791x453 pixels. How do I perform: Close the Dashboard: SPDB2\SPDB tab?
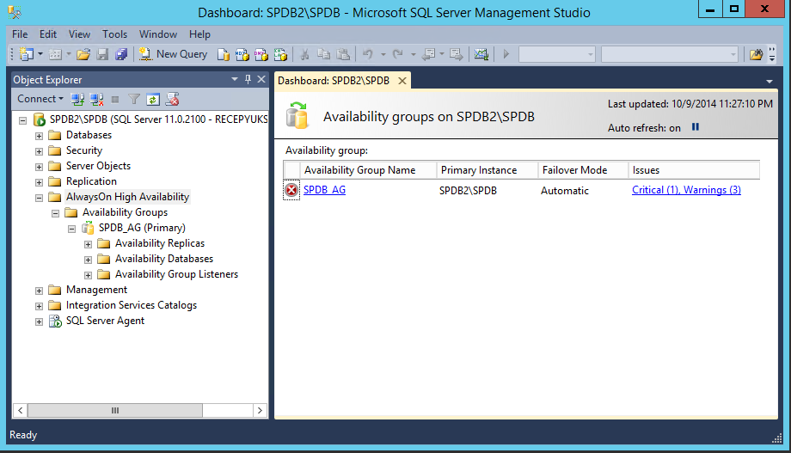[402, 81]
